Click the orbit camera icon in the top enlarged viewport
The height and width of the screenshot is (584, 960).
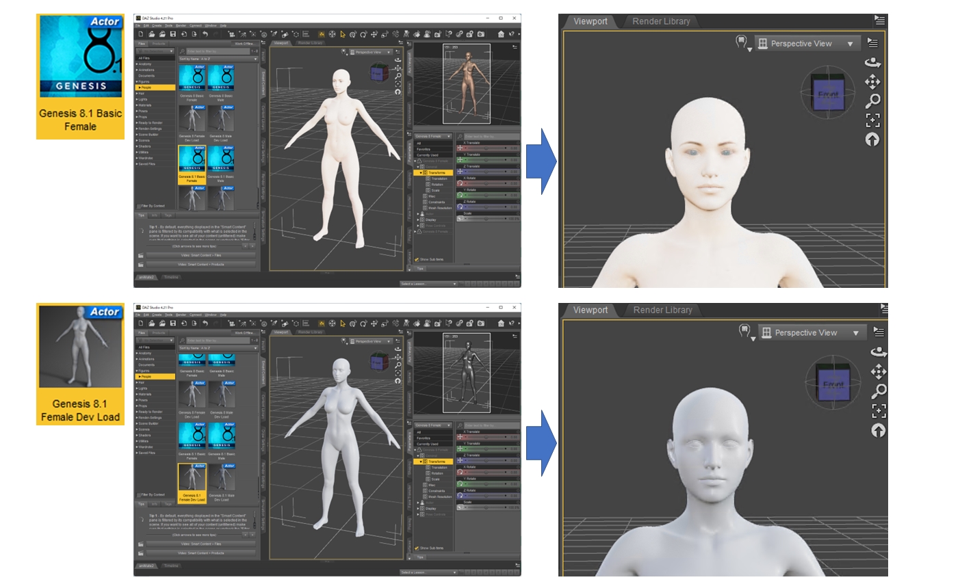pos(872,62)
